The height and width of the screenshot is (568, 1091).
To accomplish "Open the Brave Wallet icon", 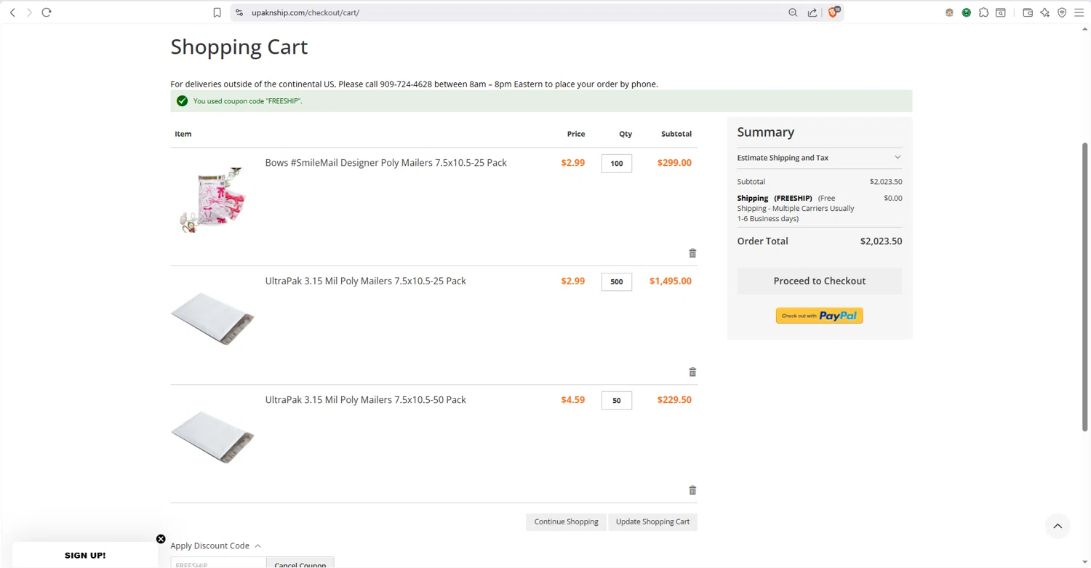I will point(1028,12).
